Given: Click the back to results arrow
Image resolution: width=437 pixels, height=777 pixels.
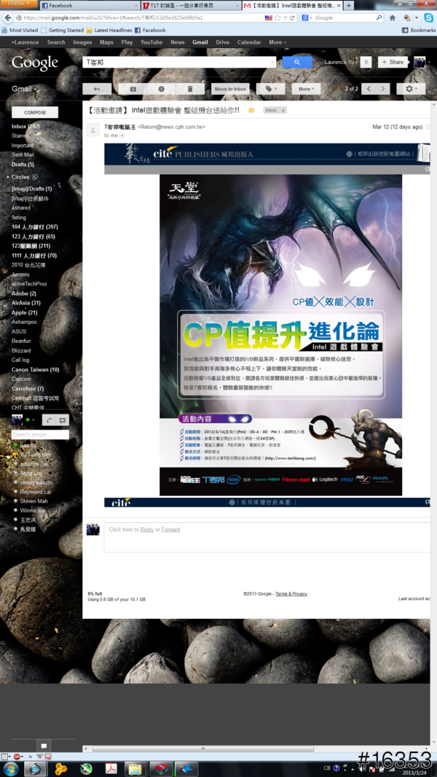Looking at the screenshot, I should pos(96,89).
